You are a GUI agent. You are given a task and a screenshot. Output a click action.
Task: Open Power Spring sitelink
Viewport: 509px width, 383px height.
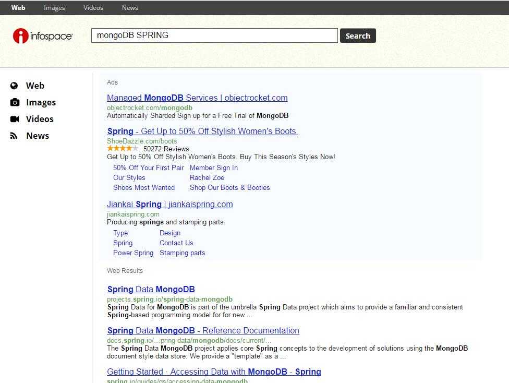(x=133, y=253)
